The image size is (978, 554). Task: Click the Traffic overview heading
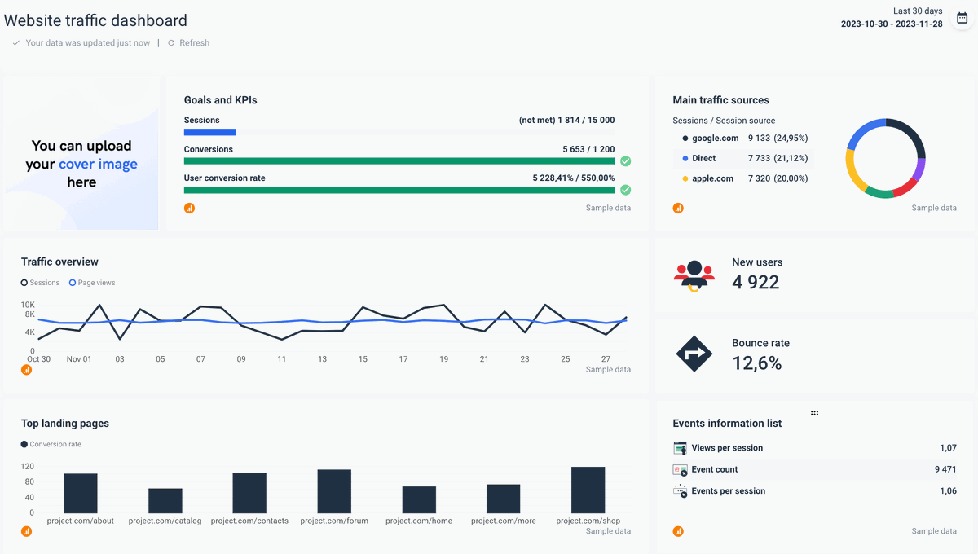point(59,262)
